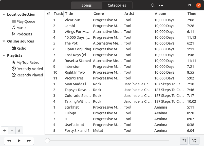
Task: Click the search magnifier icon
Action: 153,5
